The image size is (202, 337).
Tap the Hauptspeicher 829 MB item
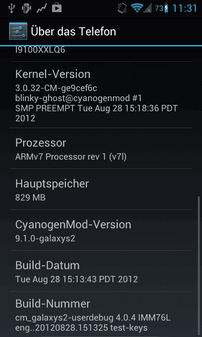pyautogui.click(x=101, y=189)
